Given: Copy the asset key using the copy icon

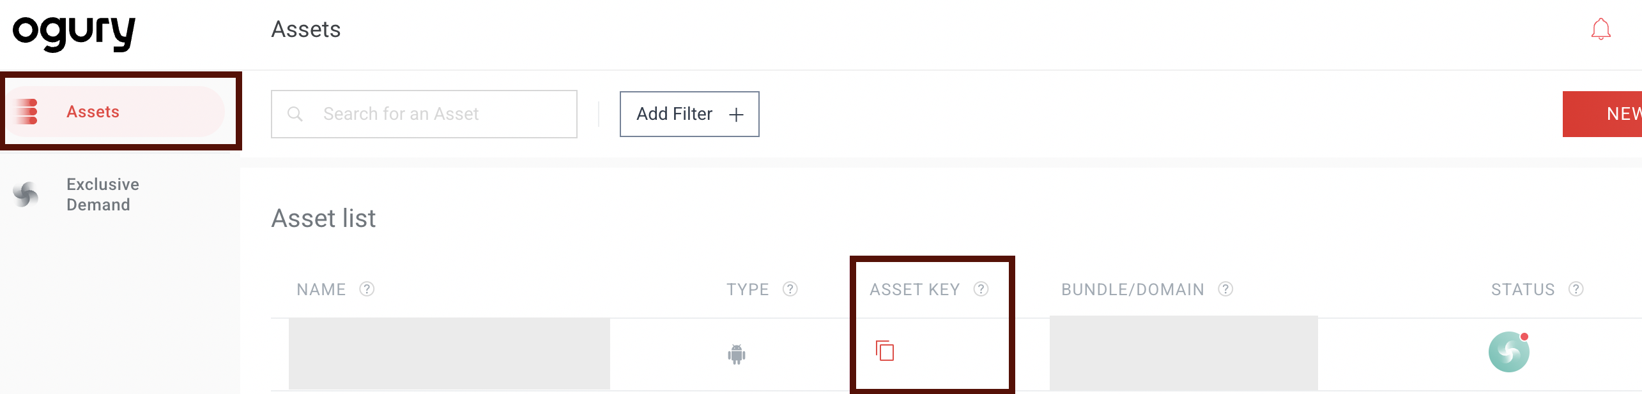Looking at the screenshot, I should (x=885, y=349).
